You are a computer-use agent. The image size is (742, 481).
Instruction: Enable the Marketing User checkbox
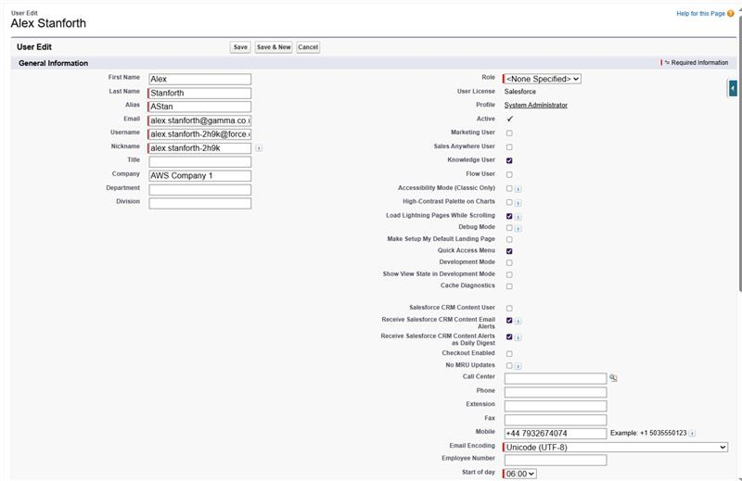tap(509, 133)
